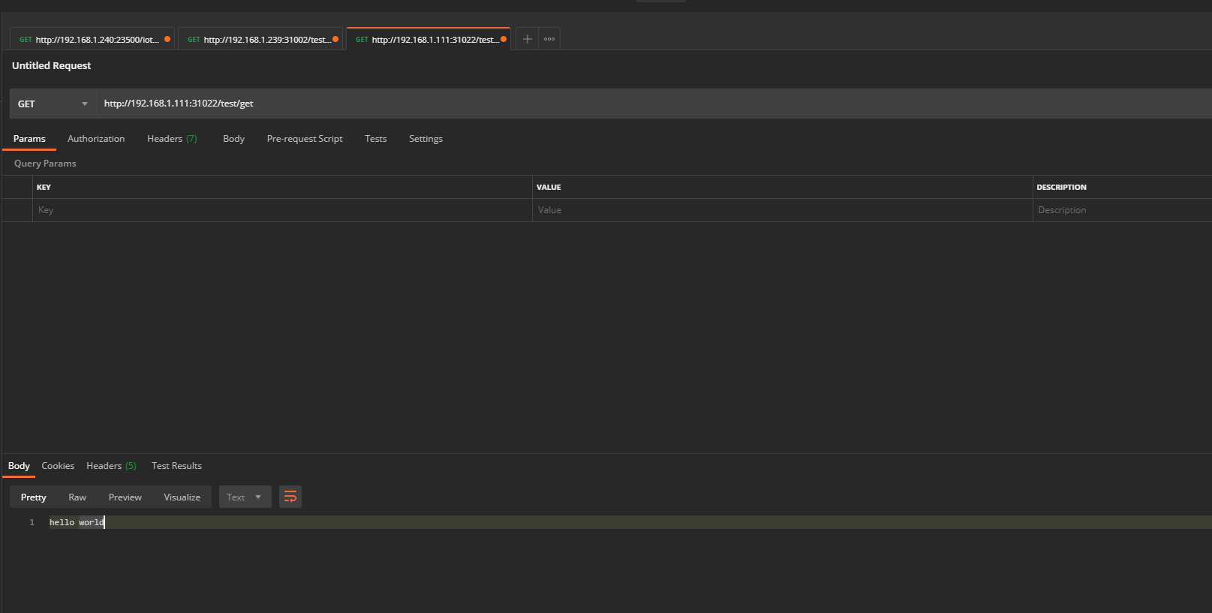Screen dimensions: 1212x613
Task: View the Test Results tab
Action: click(176, 466)
